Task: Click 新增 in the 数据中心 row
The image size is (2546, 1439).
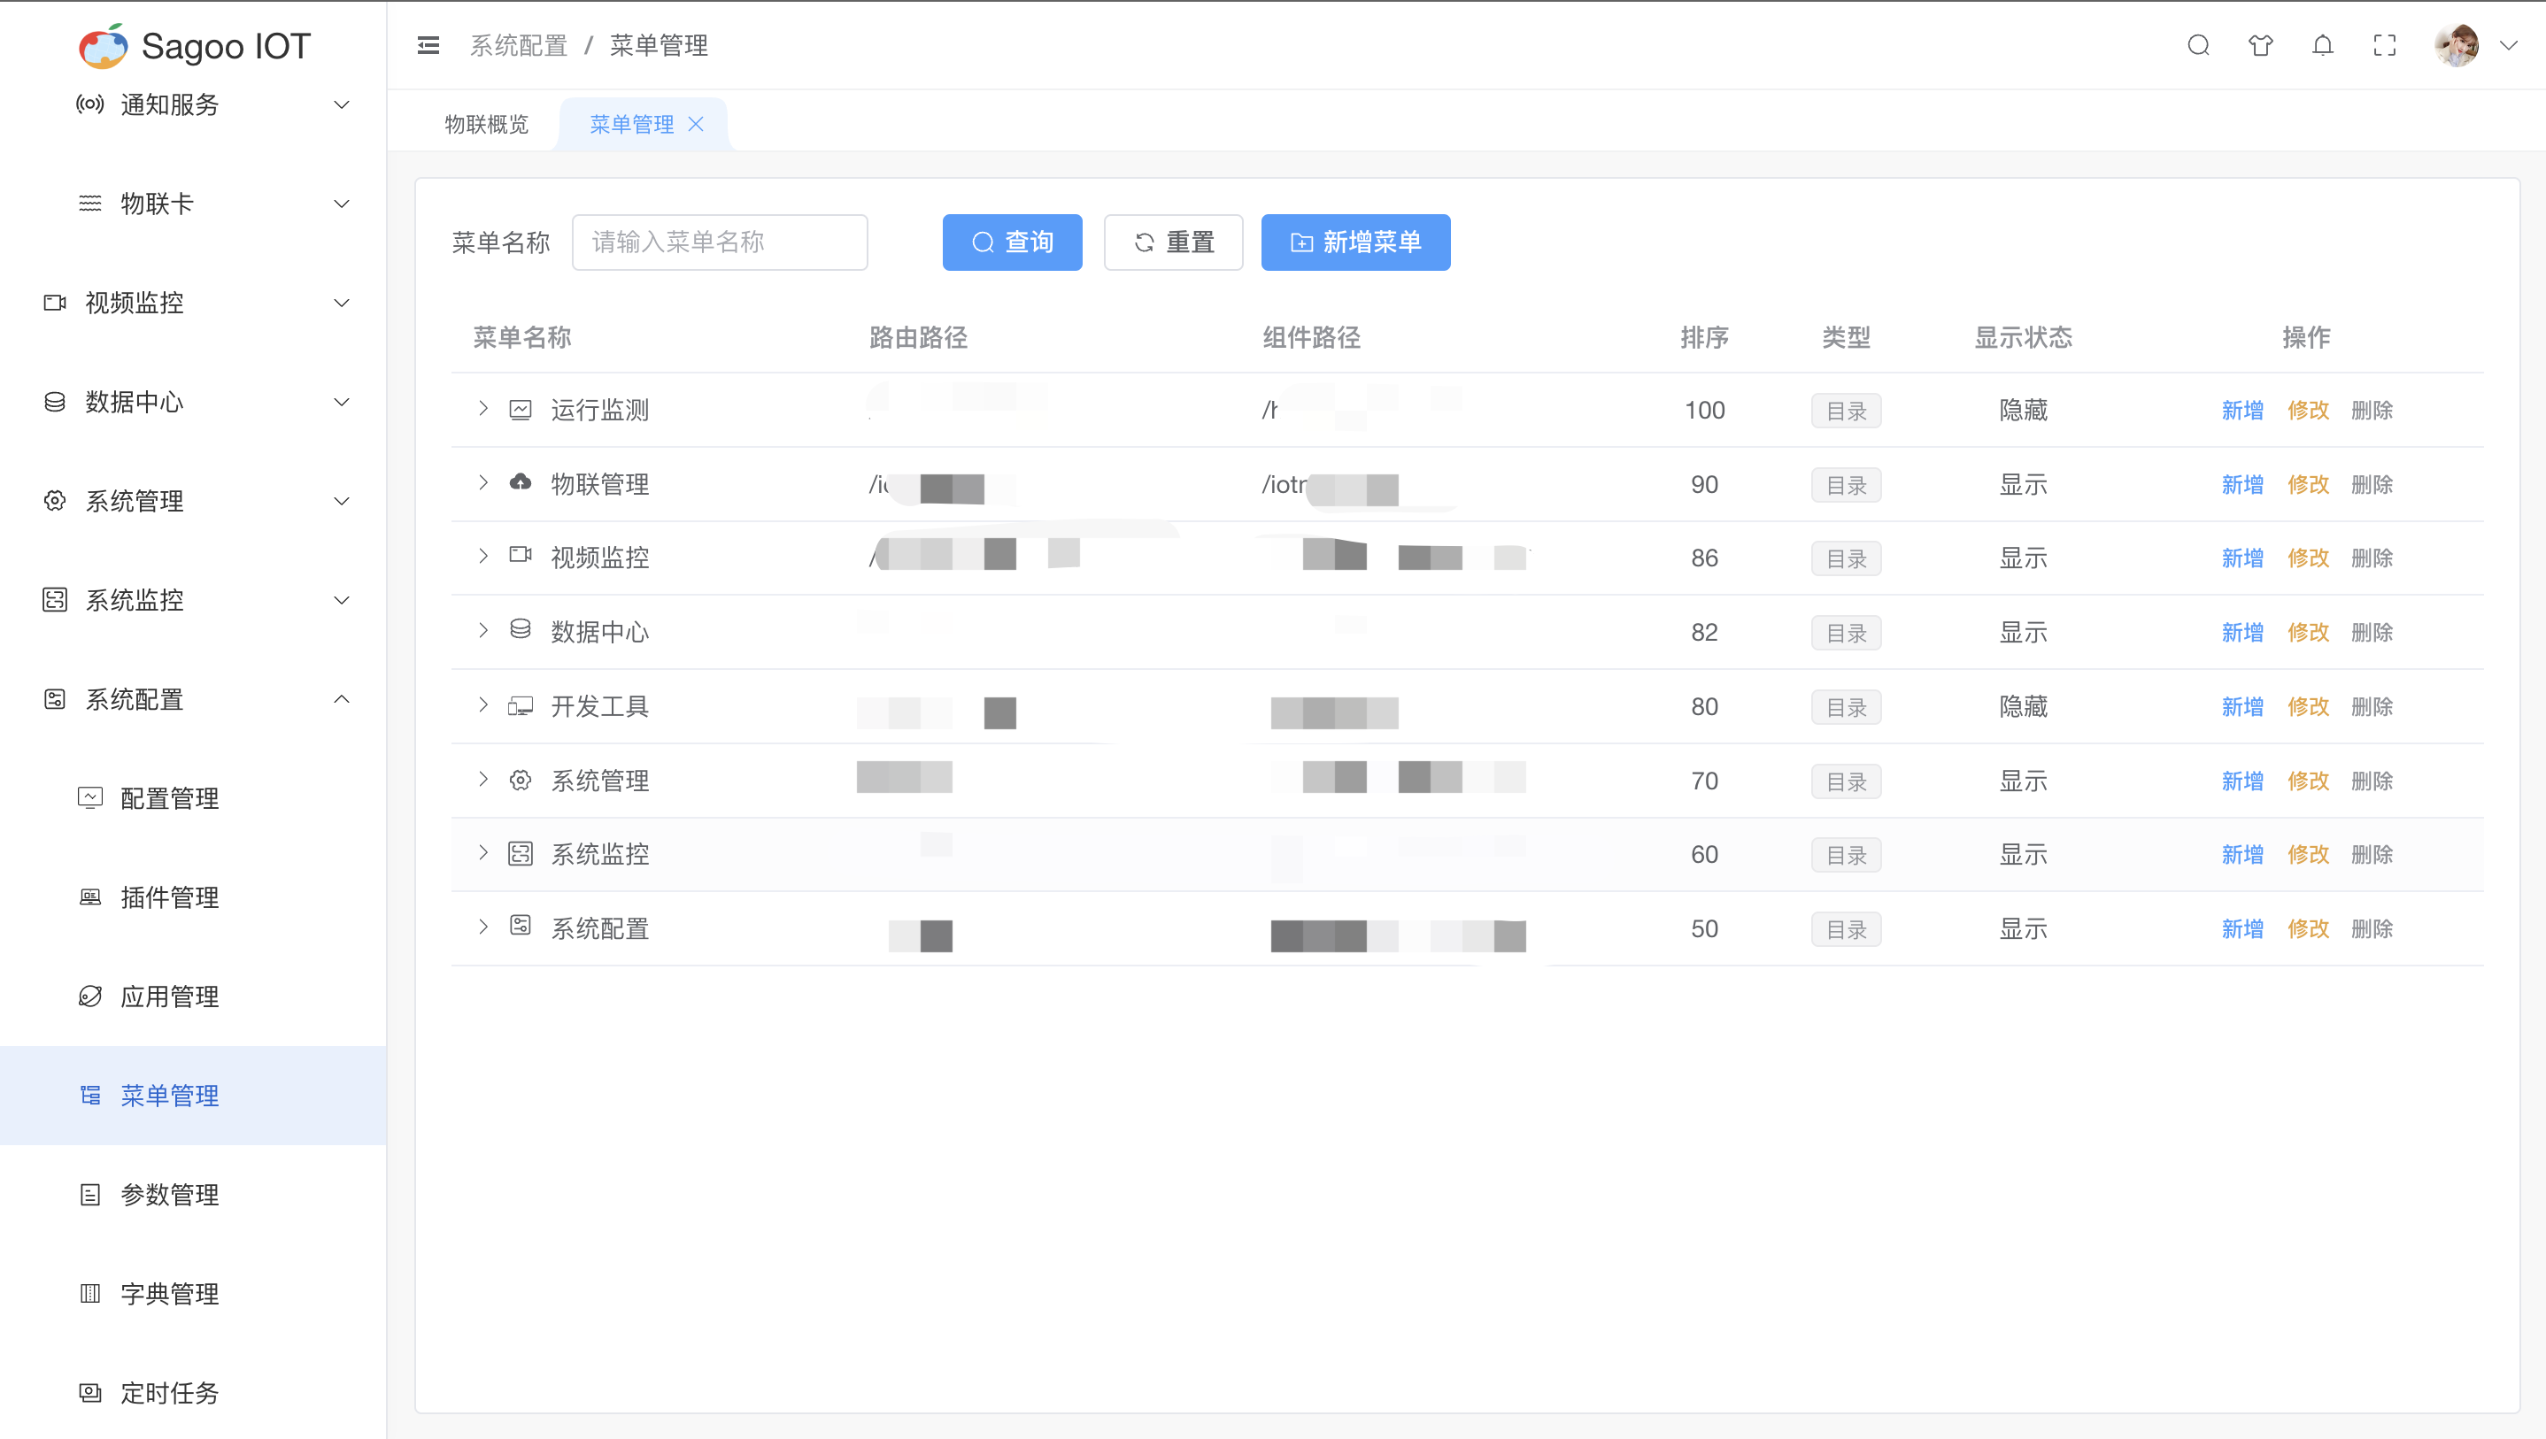Action: coord(2242,633)
